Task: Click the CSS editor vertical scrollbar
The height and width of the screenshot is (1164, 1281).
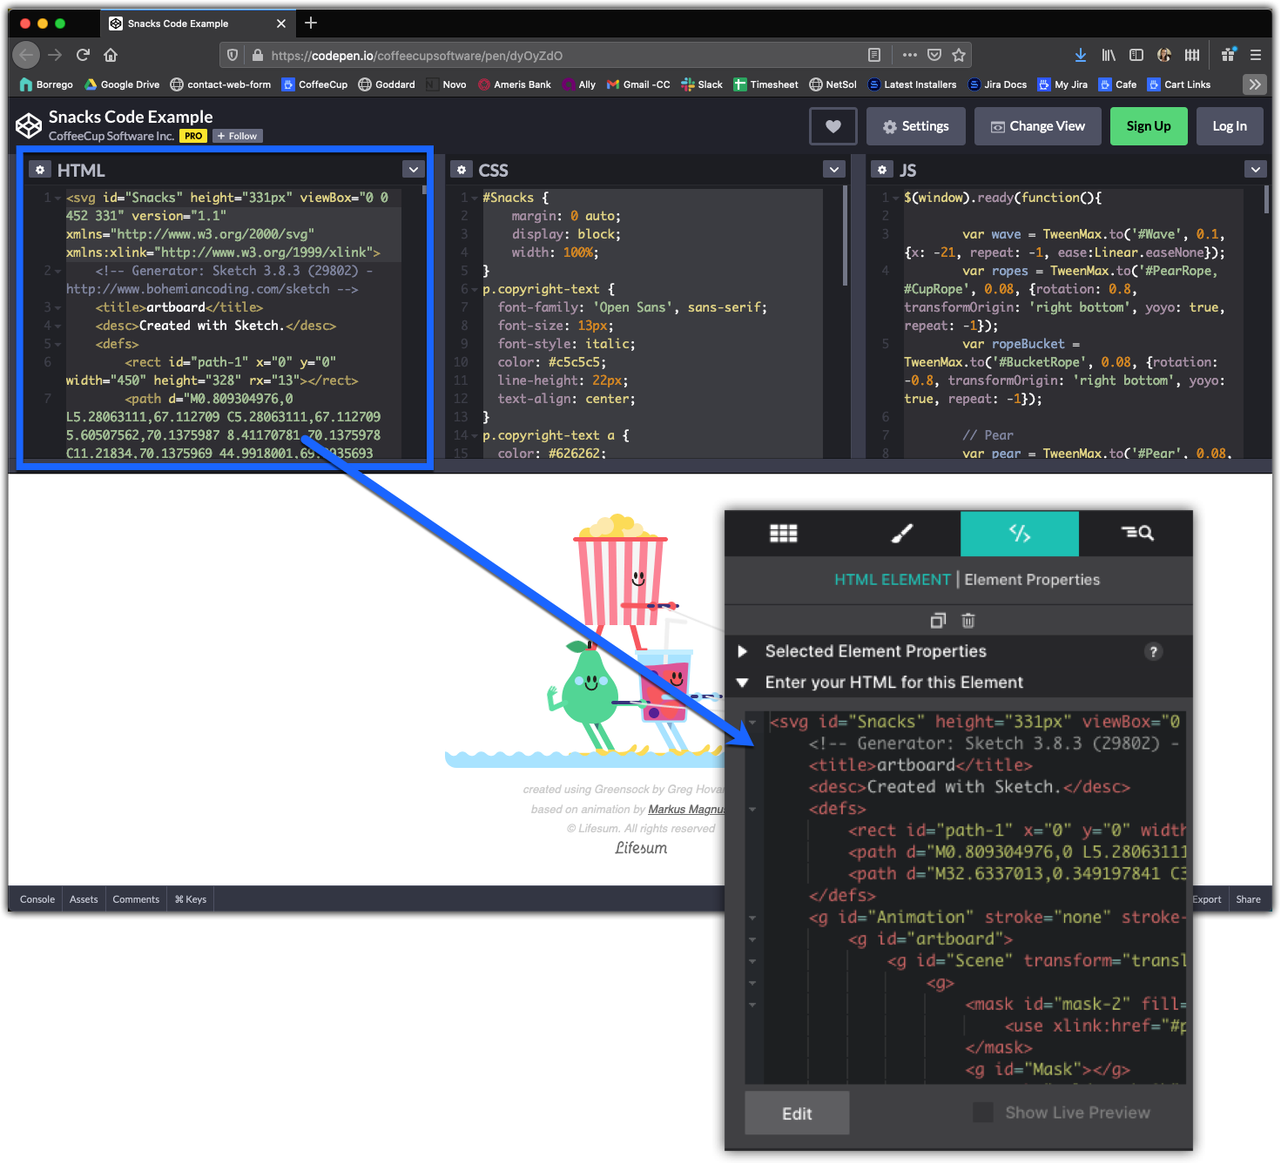Action: (845, 235)
